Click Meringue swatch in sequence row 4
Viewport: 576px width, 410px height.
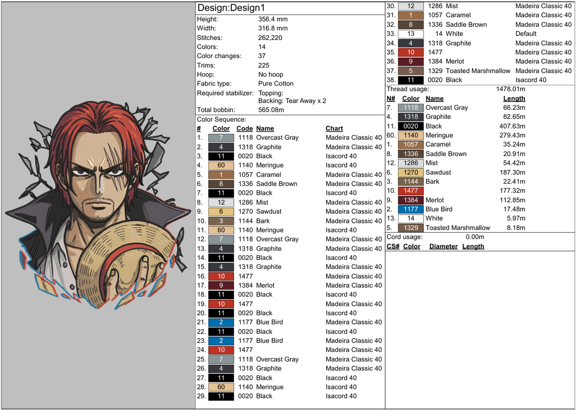(x=221, y=165)
